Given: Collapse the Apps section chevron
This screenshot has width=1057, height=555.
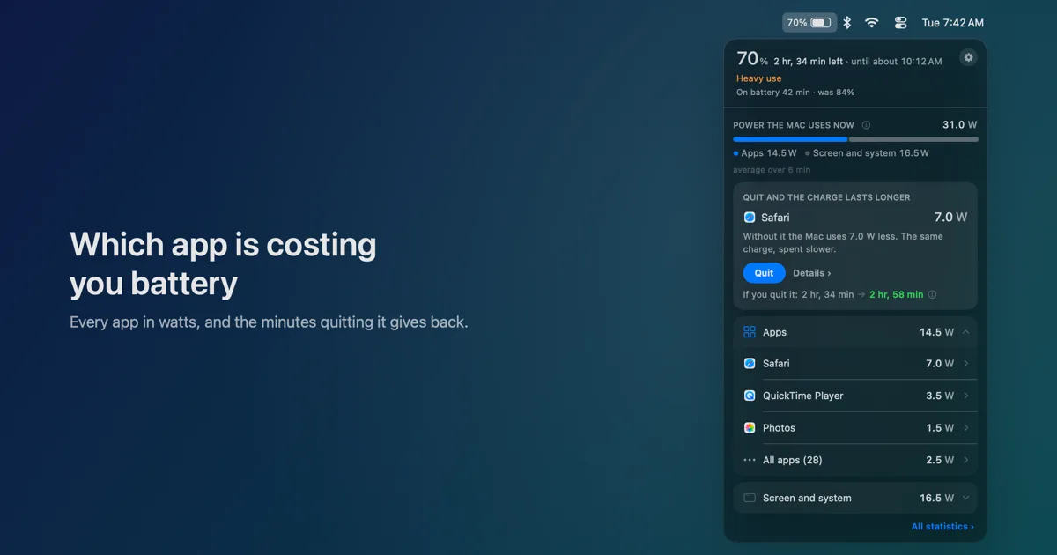Looking at the screenshot, I should pyautogui.click(x=966, y=332).
